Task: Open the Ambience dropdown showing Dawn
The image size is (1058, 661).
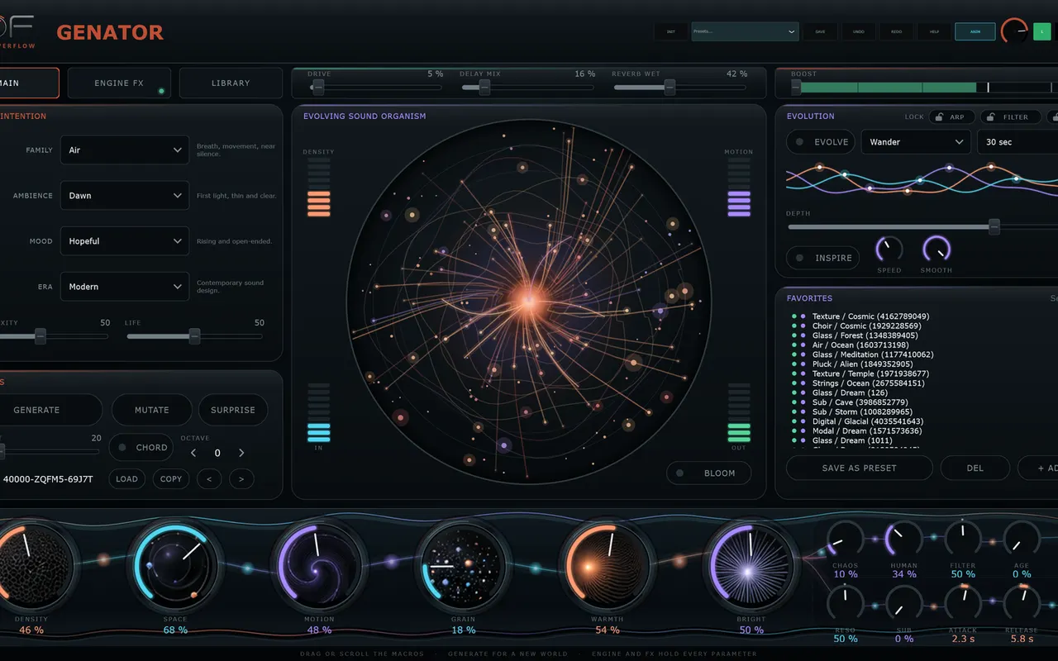Action: 125,196
